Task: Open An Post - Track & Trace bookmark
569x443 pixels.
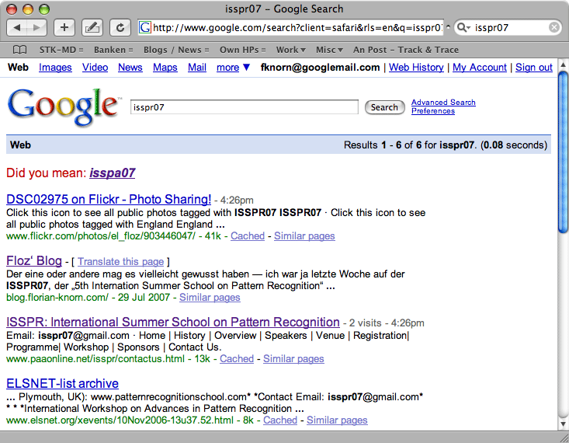Action: (x=406, y=50)
